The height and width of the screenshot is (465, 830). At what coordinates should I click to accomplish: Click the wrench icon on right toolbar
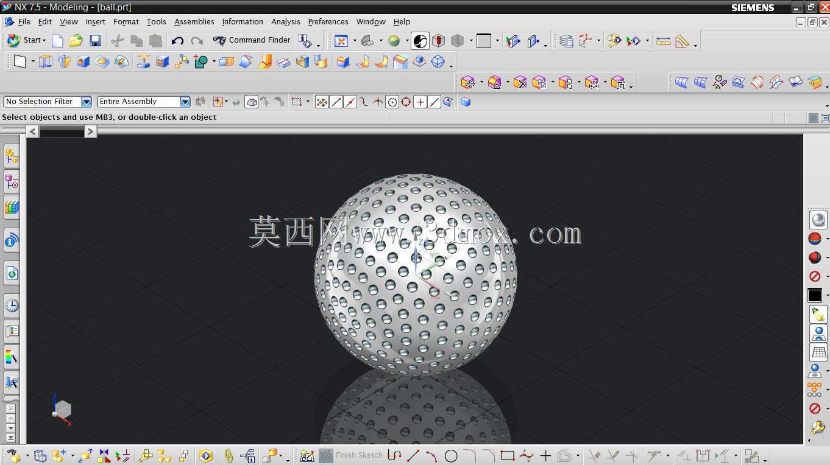tap(818, 428)
